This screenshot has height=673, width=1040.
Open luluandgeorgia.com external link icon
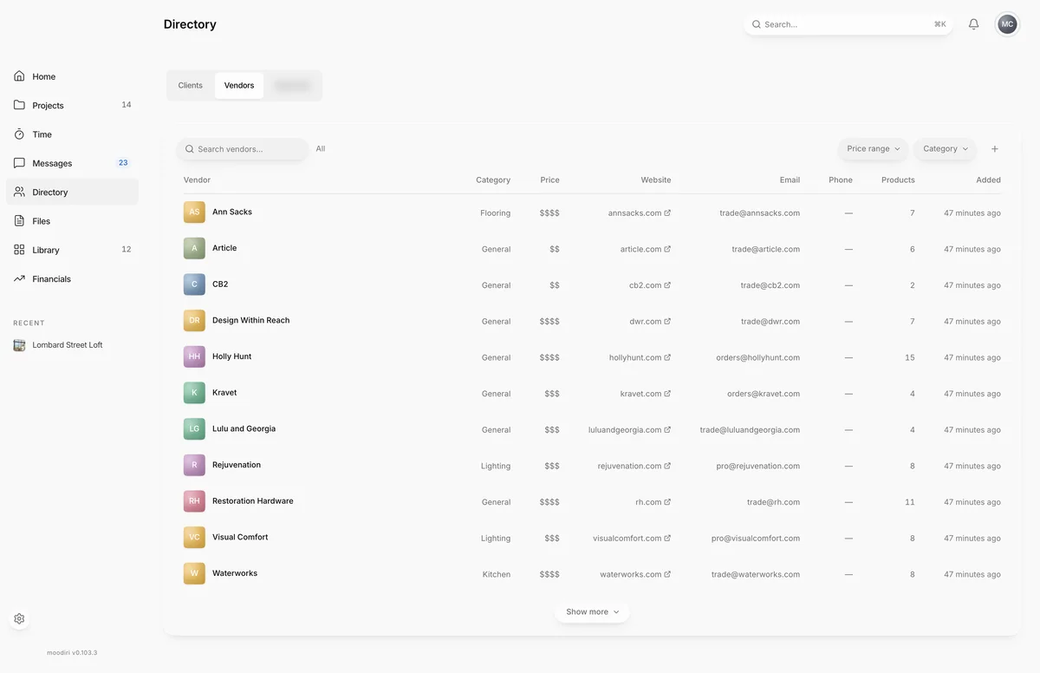pyautogui.click(x=667, y=429)
